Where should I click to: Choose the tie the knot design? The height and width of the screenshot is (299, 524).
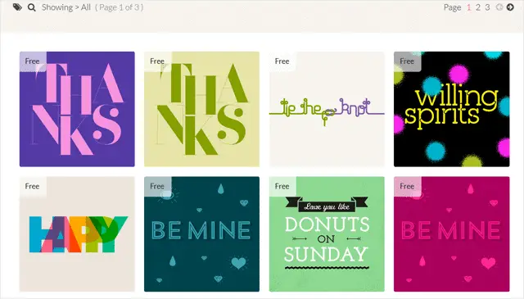(x=327, y=109)
